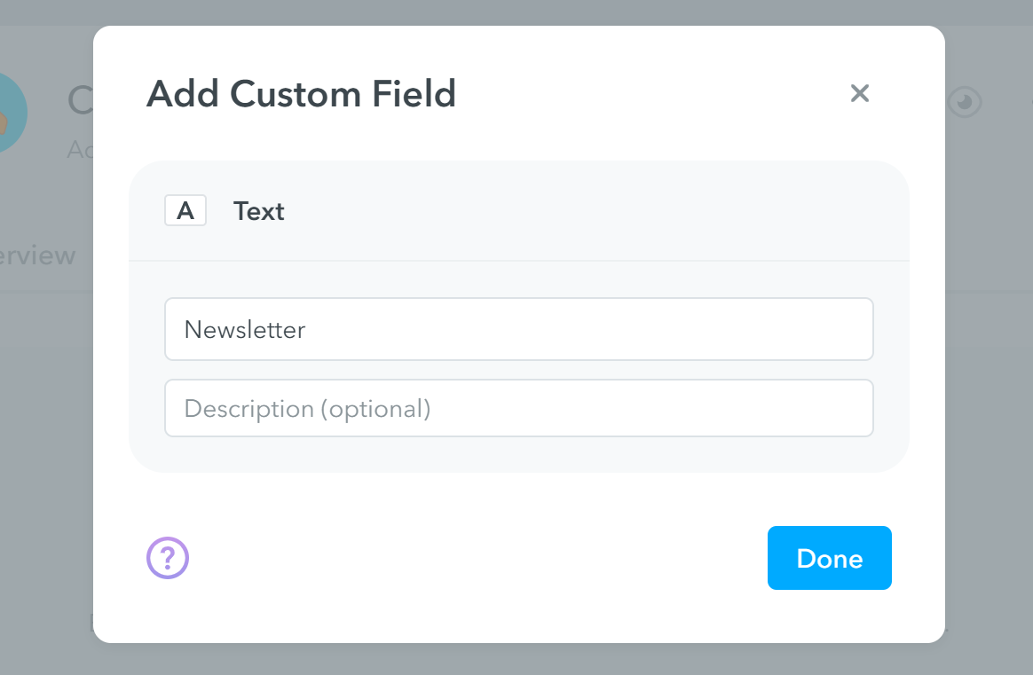
Task: Click the letter A icon
Action: tap(185, 210)
